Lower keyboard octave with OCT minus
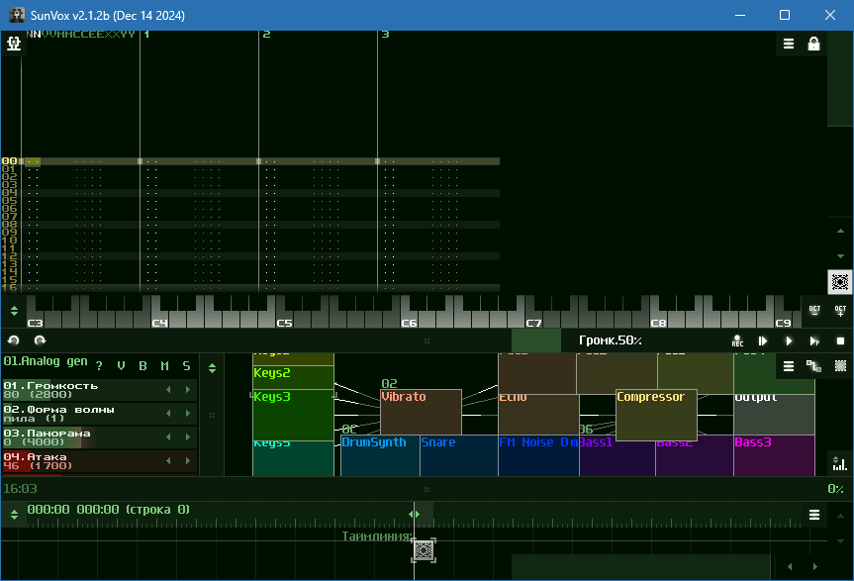 click(x=814, y=311)
